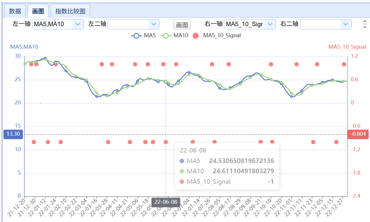
Task: Toggle MA5_10_Signal legend entry
Action: pos(217,36)
